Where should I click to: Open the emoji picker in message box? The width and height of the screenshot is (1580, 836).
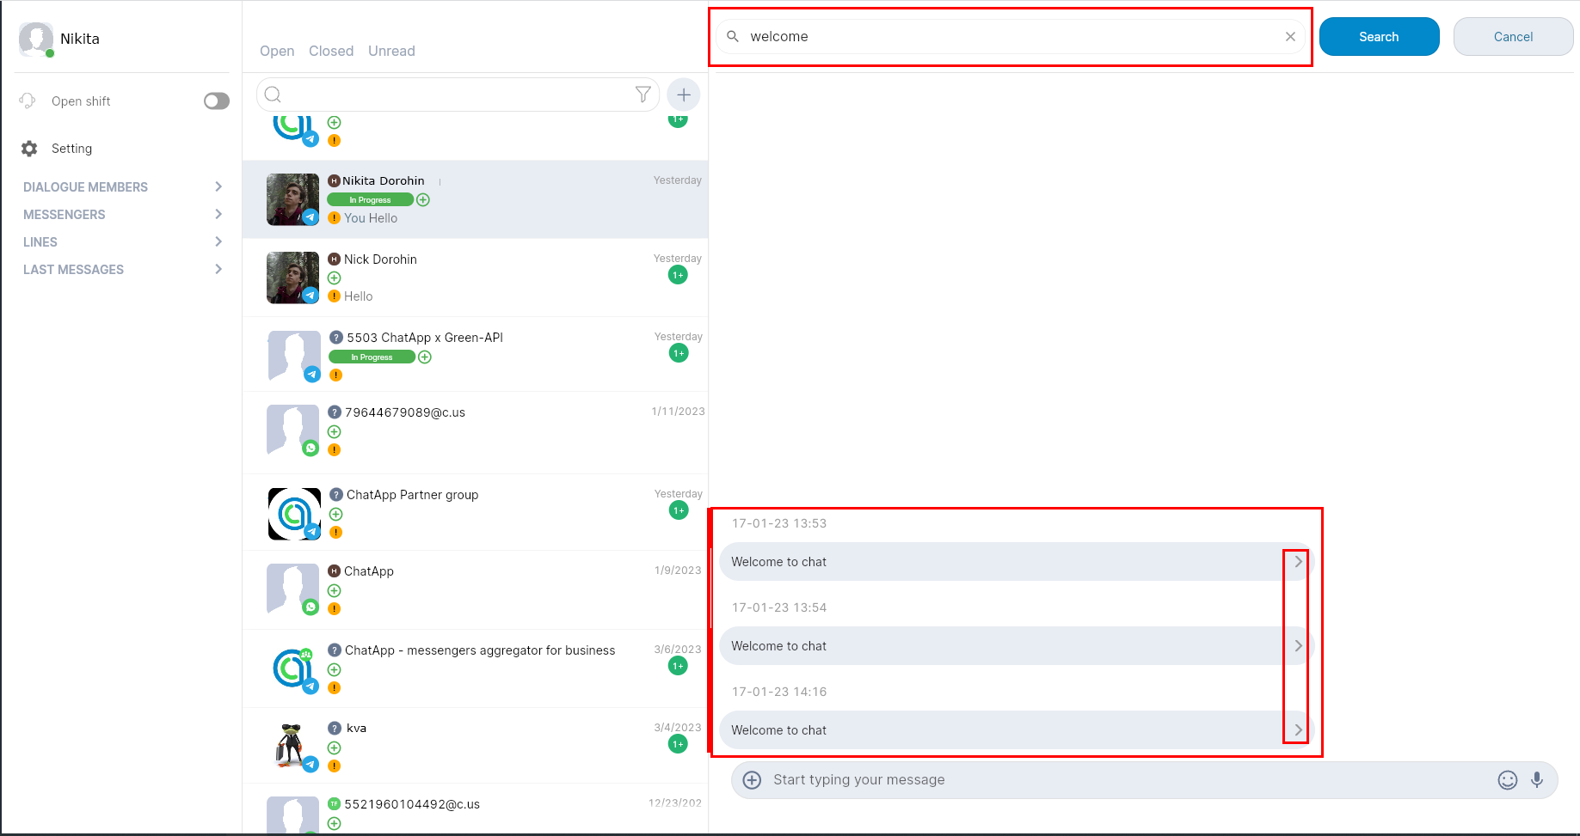click(1507, 780)
